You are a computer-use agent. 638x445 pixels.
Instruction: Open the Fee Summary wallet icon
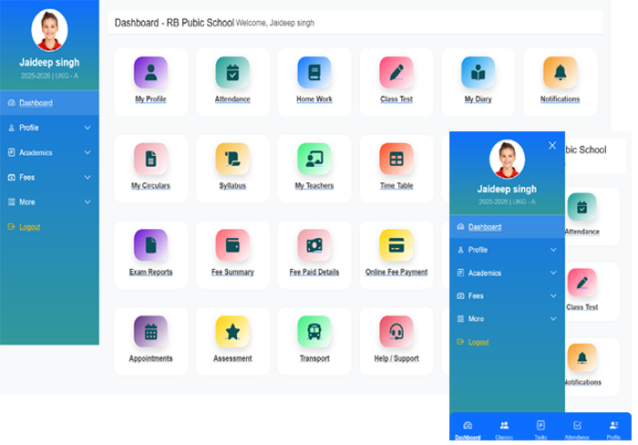pos(232,244)
